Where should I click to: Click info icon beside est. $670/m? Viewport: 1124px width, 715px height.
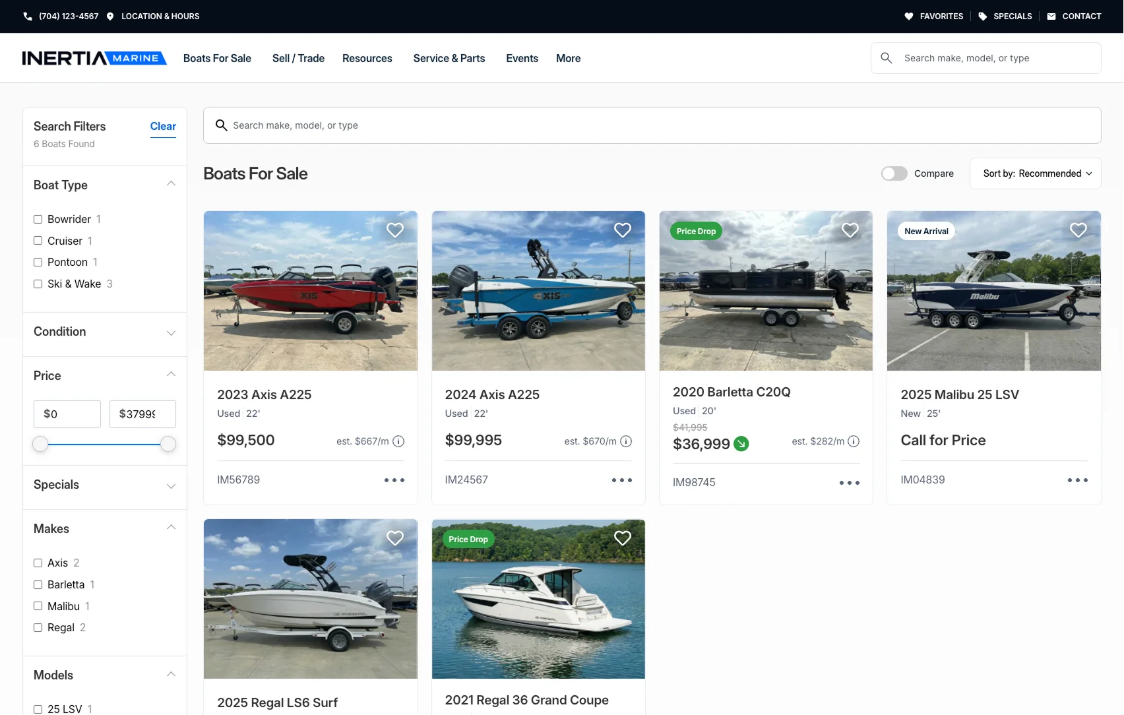tap(626, 441)
